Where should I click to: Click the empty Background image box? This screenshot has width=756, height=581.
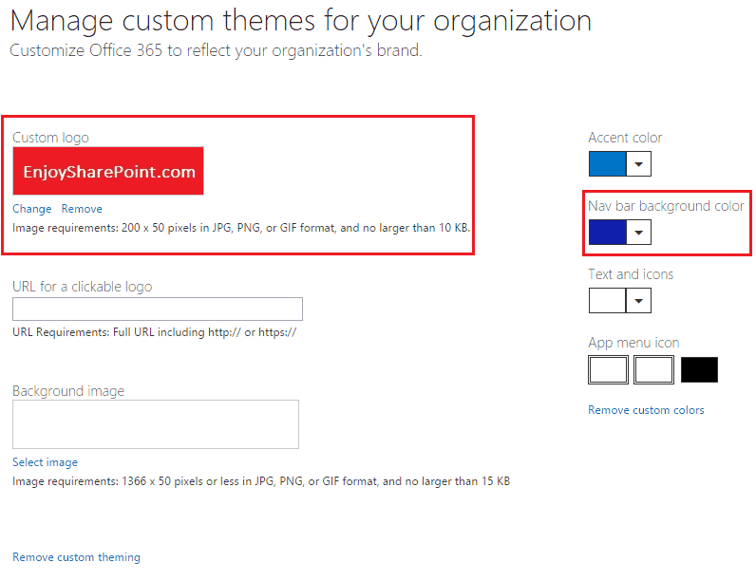(x=156, y=424)
